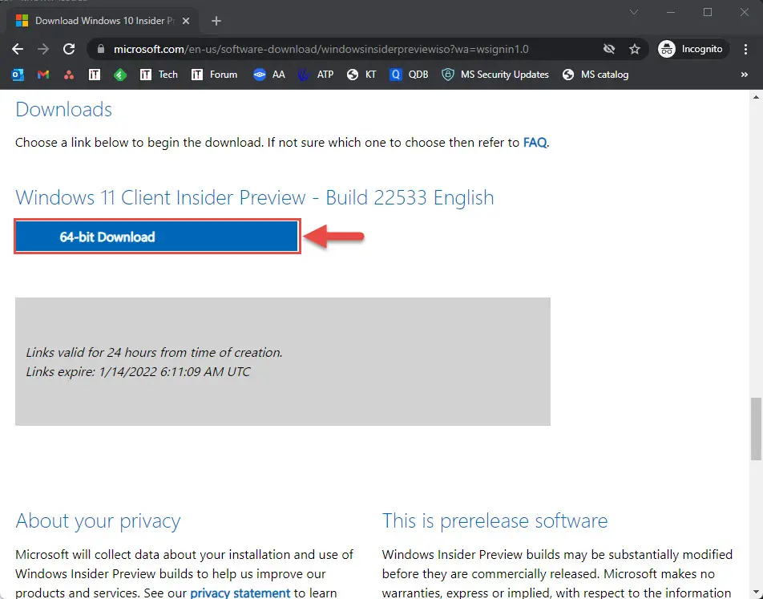Click the address bar URL
Screen dimensions: 763x599
(321, 49)
